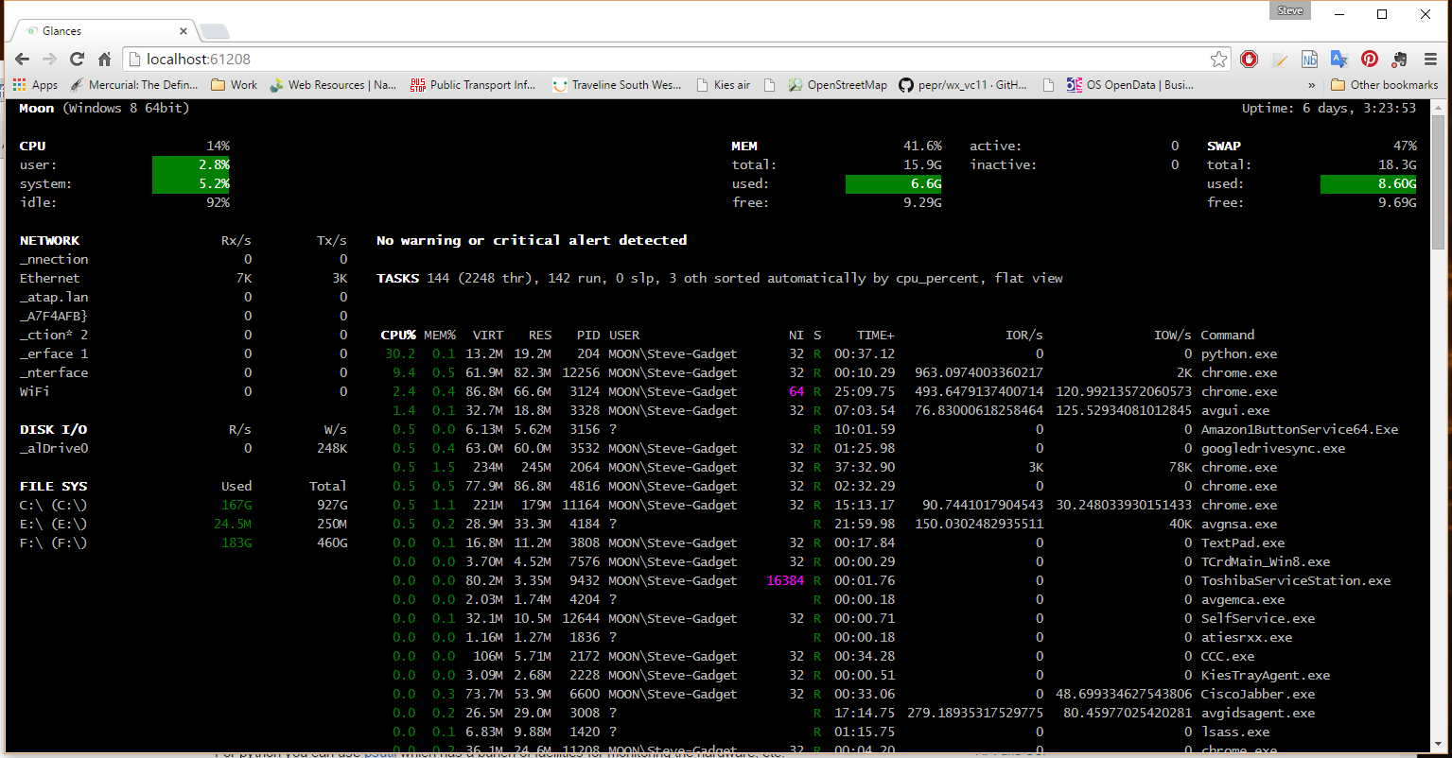1452x758 pixels.
Task: Bookmark this page with the star icon
Action: [x=1218, y=59]
